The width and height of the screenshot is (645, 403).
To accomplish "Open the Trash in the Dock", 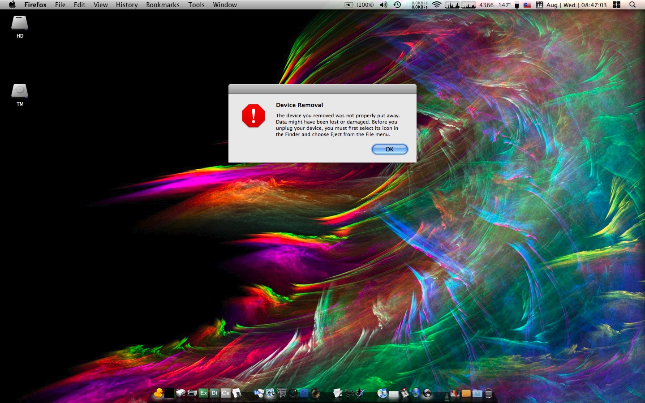I will point(488,393).
